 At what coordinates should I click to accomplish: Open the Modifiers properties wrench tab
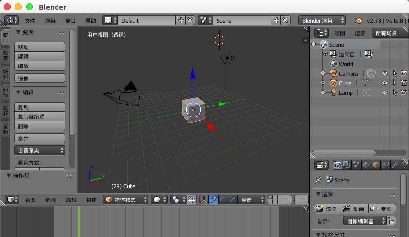click(395, 165)
